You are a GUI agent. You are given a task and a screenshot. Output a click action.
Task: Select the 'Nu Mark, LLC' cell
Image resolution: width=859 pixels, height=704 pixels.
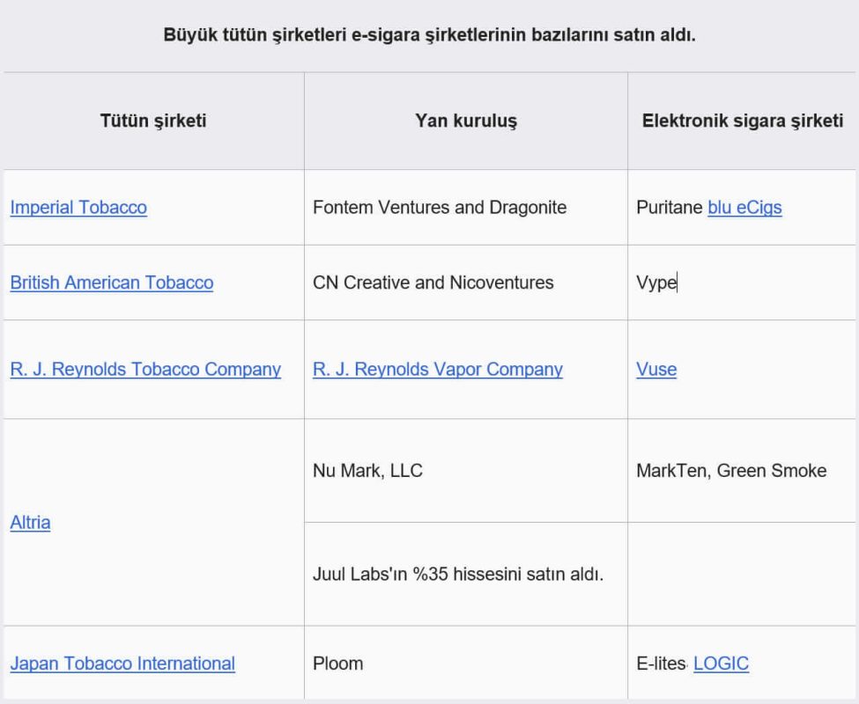pos(367,471)
